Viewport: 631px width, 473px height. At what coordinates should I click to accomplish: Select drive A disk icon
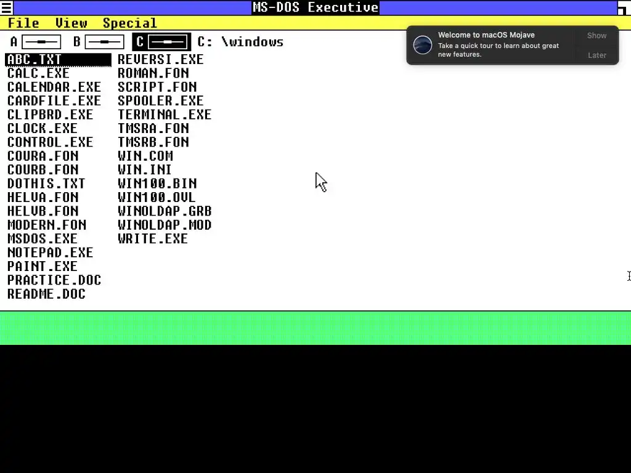pos(41,41)
